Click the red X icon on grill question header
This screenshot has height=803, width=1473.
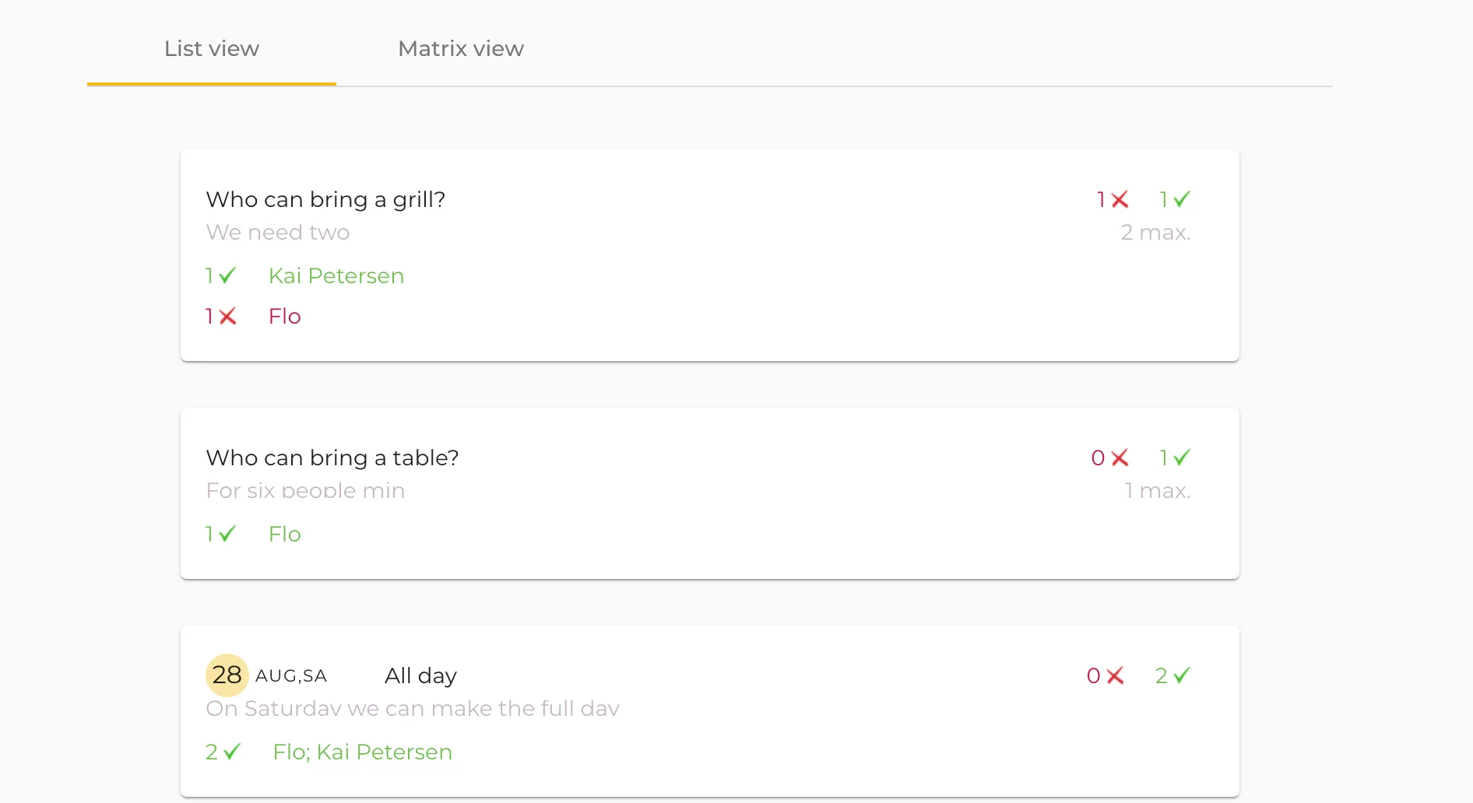pyautogui.click(x=1120, y=200)
